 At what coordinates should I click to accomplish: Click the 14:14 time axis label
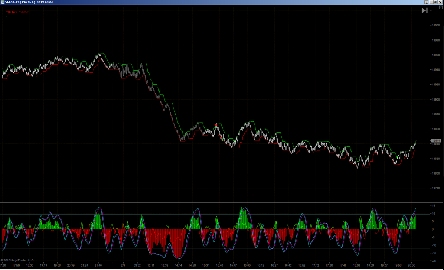[x=178, y=266]
